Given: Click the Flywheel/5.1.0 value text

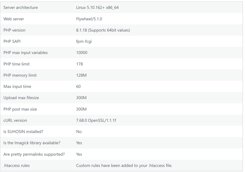Looking at the screenshot, I should (x=89, y=19).
